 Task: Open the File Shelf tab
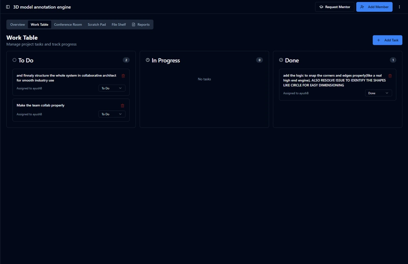point(119,25)
